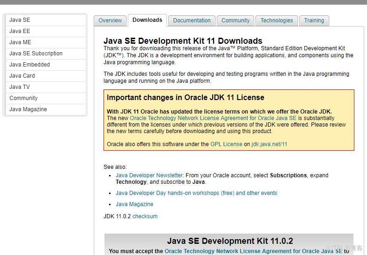Open Java ME sidebar entry
Screen dimensions: 367x255
point(45,42)
